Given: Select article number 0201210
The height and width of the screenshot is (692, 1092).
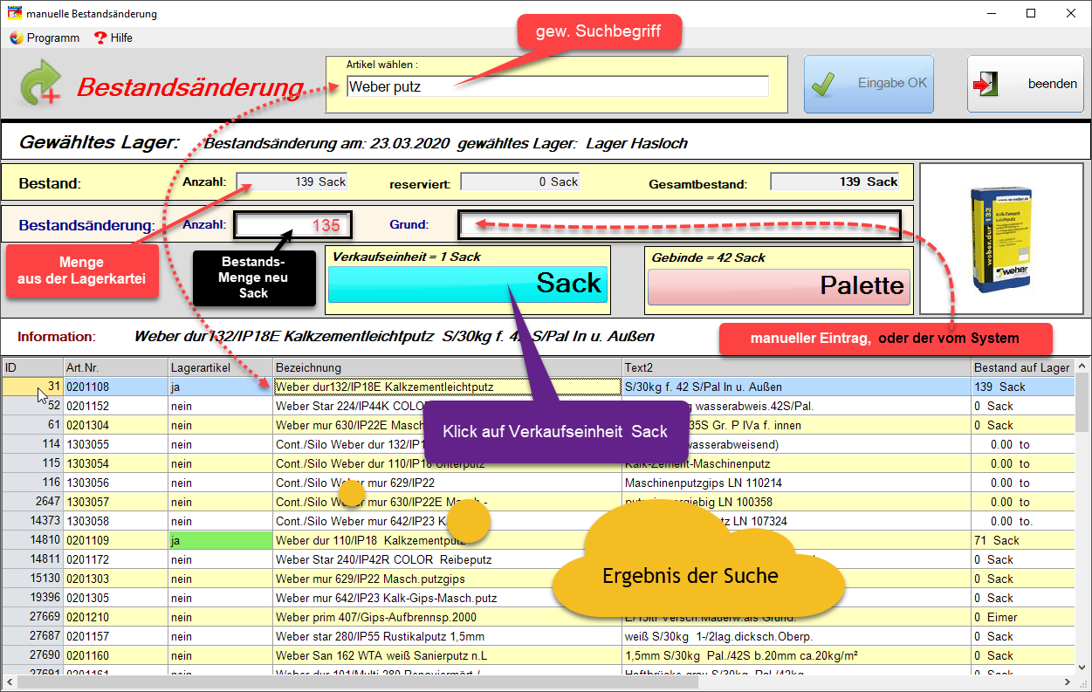Looking at the screenshot, I should click(116, 617).
